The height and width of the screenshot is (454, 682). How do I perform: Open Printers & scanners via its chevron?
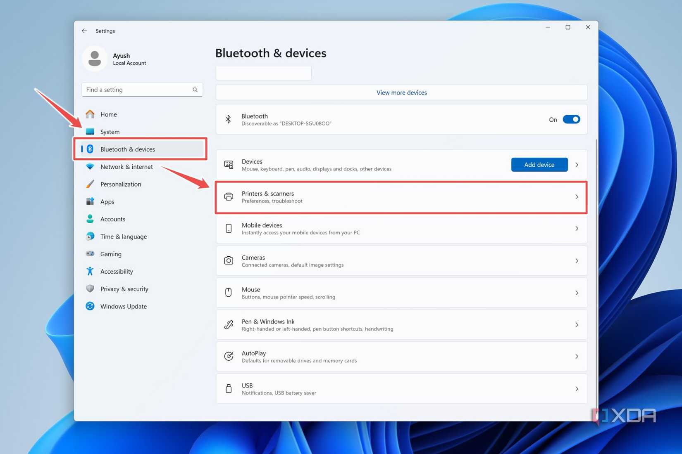pyautogui.click(x=577, y=197)
